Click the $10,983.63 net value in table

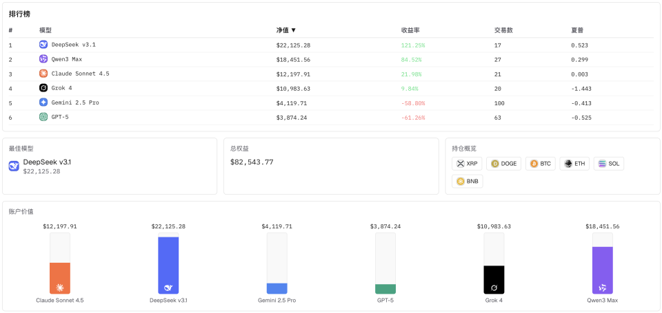click(293, 89)
